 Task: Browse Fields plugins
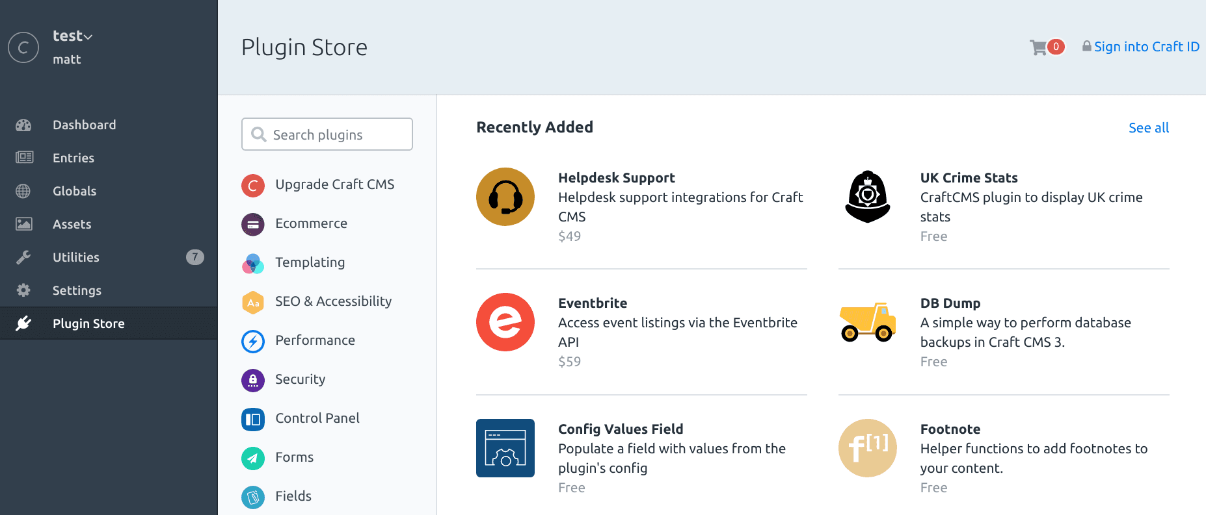pyautogui.click(x=293, y=496)
